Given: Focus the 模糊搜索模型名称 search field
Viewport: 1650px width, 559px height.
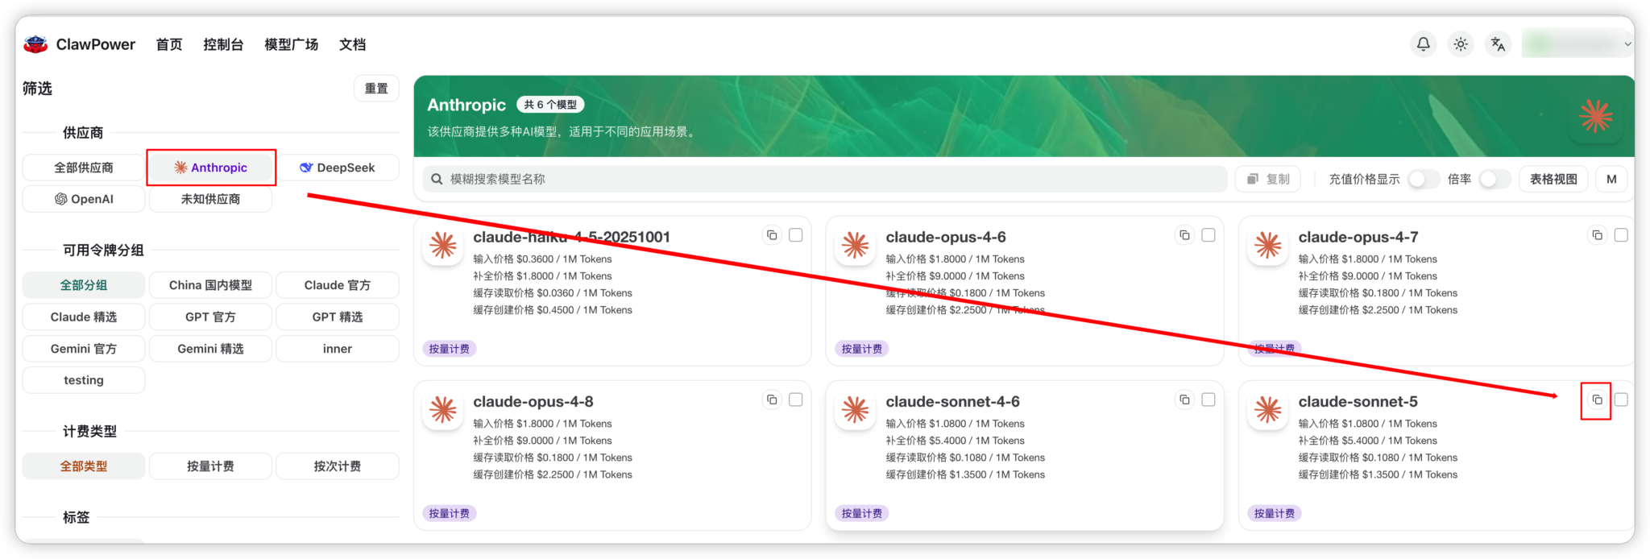Looking at the screenshot, I should coord(824,179).
